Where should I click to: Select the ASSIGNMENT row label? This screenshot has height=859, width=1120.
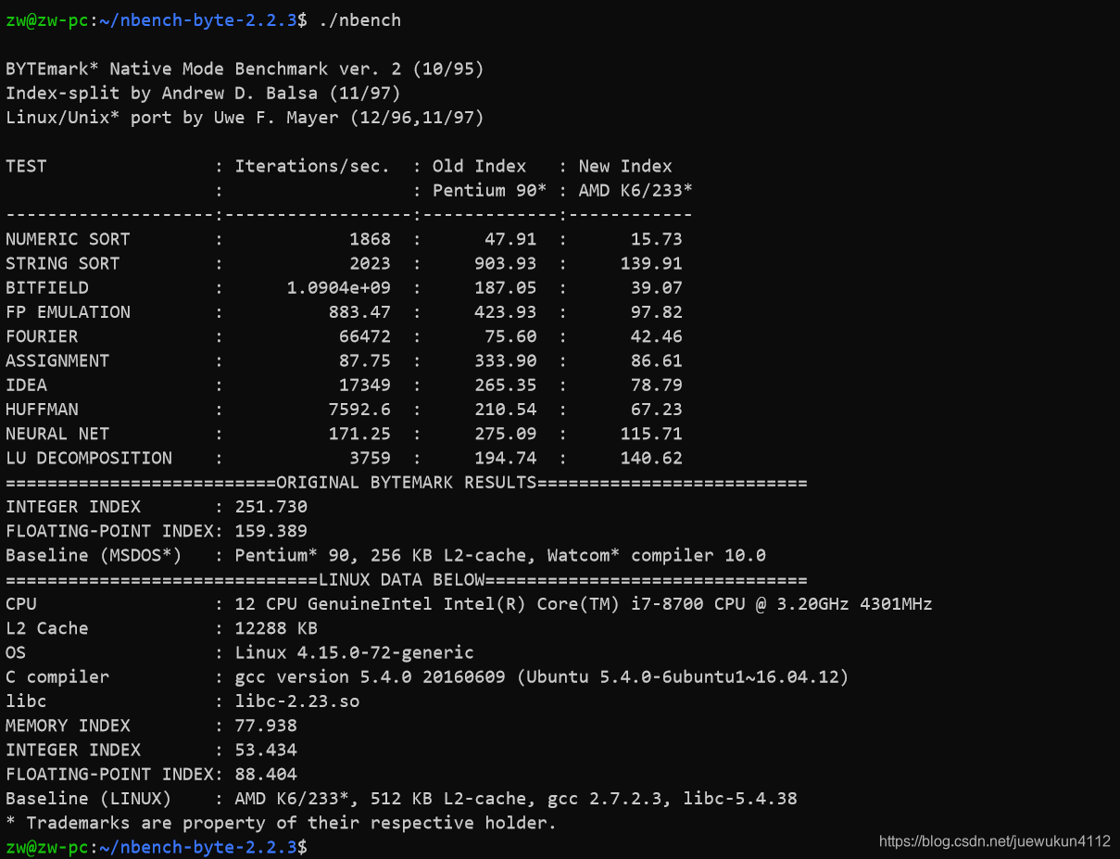(x=57, y=360)
